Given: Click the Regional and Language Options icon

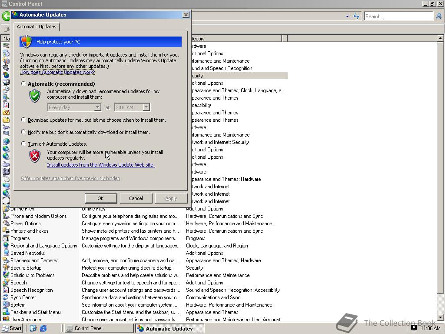Looking at the screenshot, I should [6, 246].
